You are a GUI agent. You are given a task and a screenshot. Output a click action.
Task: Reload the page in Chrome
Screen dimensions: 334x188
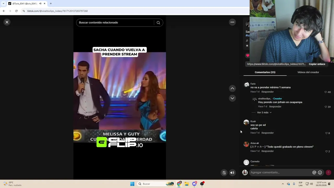(16, 11)
